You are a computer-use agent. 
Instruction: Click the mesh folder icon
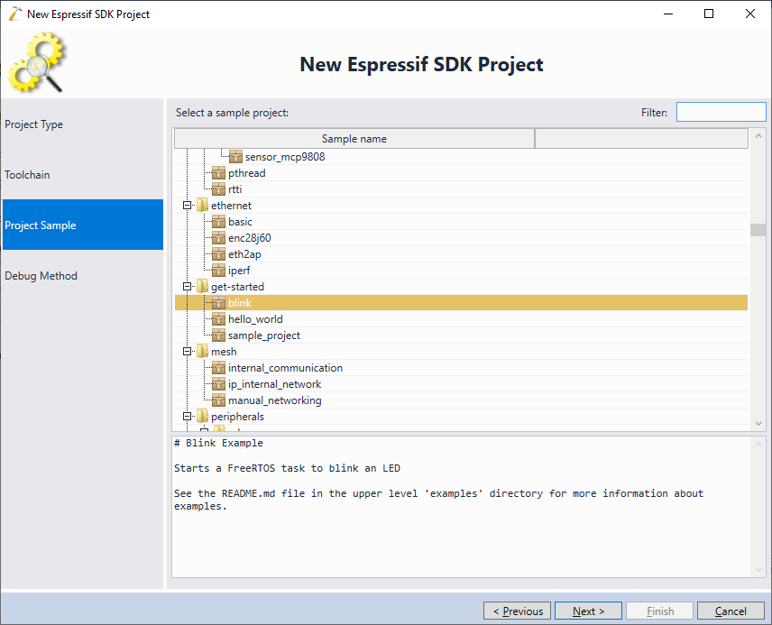click(202, 352)
